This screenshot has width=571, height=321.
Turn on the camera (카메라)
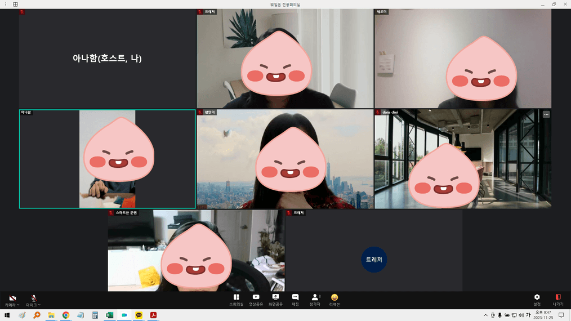pos(12,300)
